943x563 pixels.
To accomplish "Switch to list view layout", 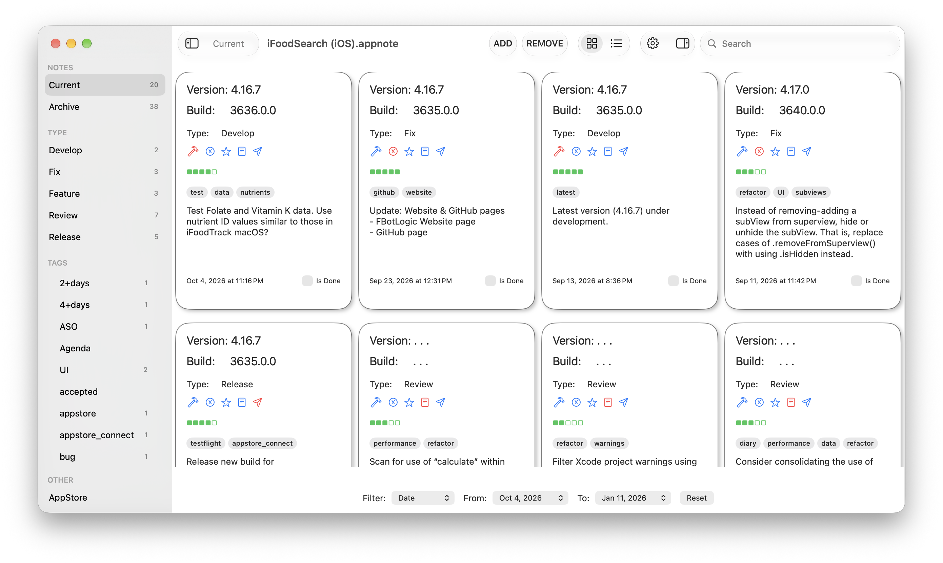I will 616,44.
